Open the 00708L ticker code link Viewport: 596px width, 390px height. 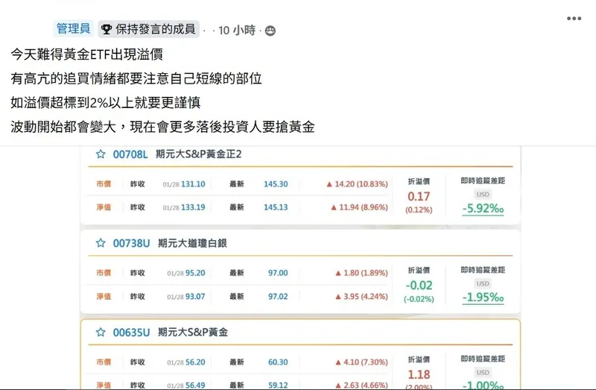[x=130, y=154]
